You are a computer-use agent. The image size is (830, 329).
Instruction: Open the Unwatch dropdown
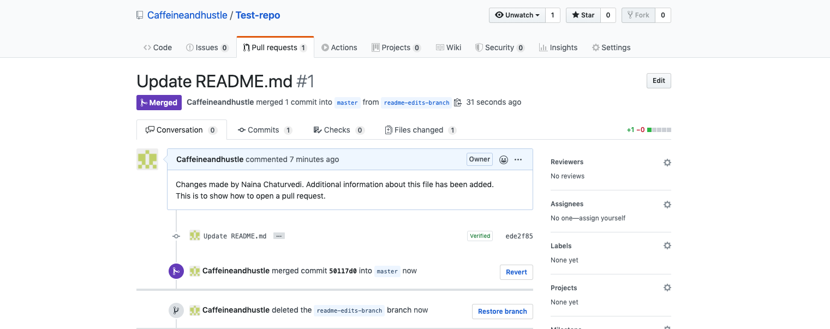click(x=517, y=15)
